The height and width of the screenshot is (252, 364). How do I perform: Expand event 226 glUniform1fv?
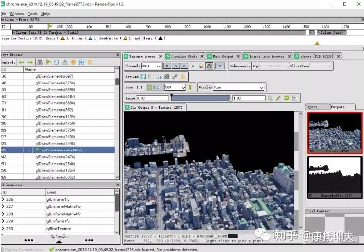pos(3,199)
